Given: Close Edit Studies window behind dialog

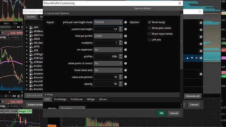Looking at the screenshot, I should [x=200, y=12].
